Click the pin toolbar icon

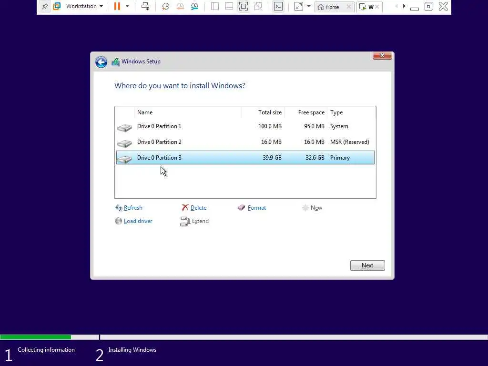pyautogui.click(x=45, y=6)
